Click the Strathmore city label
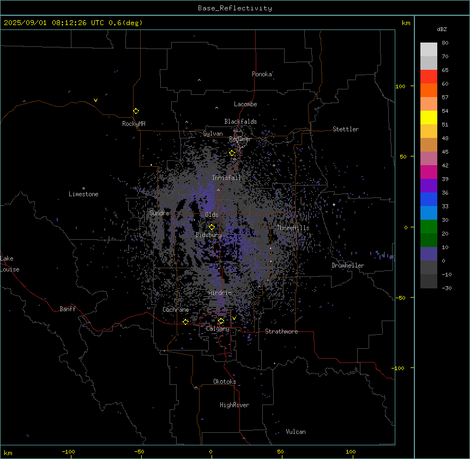The image size is (470, 459). pyautogui.click(x=281, y=331)
